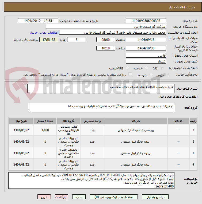This screenshot has height=204, width=202.
Task: Select the جزیی purchase type radio
Action: [168, 74]
